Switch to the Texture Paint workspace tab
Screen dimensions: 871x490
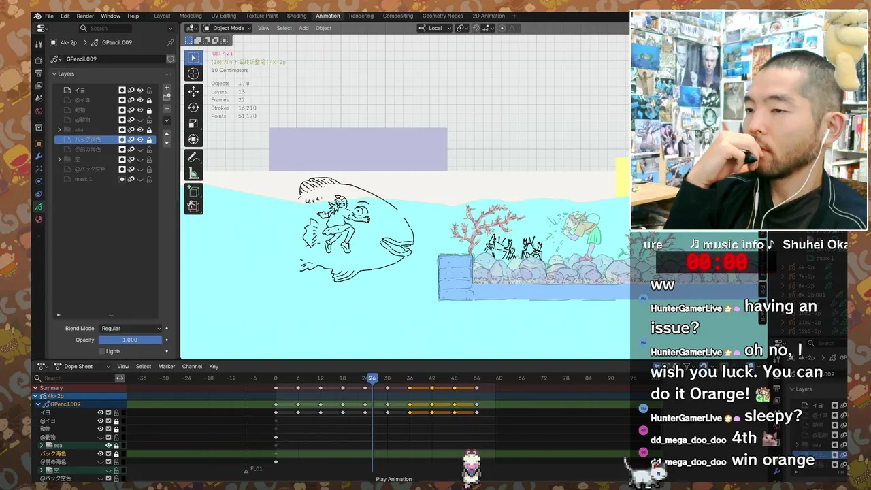point(262,16)
